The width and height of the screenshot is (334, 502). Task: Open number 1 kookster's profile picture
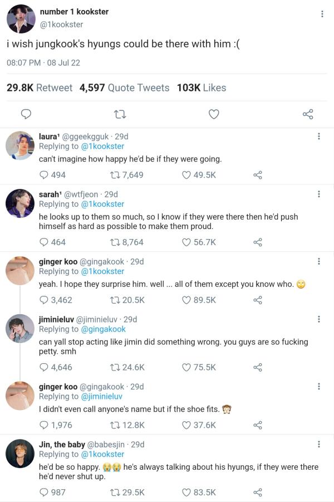pyautogui.click(x=21, y=19)
